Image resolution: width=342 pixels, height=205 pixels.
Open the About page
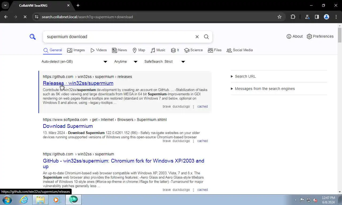294,36
